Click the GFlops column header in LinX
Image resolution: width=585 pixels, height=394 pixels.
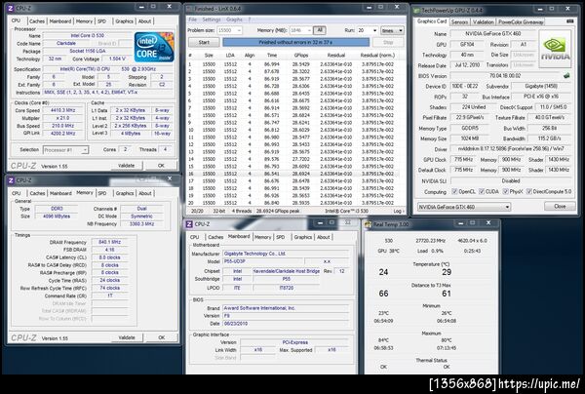300,56
